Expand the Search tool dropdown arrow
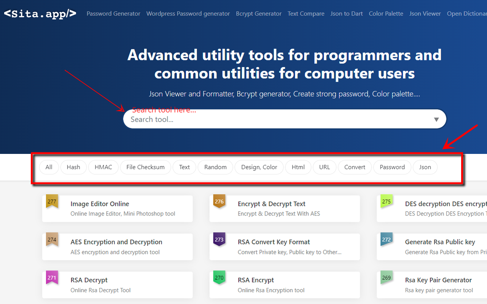The width and height of the screenshot is (487, 304). click(x=436, y=119)
